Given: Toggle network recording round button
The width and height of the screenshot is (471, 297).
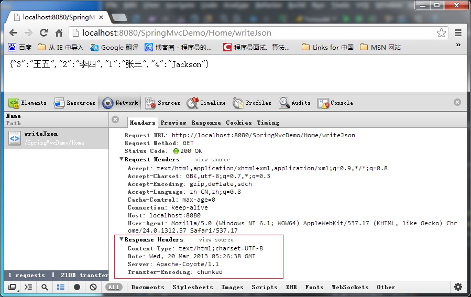Looking at the screenshot, I should point(77,287).
